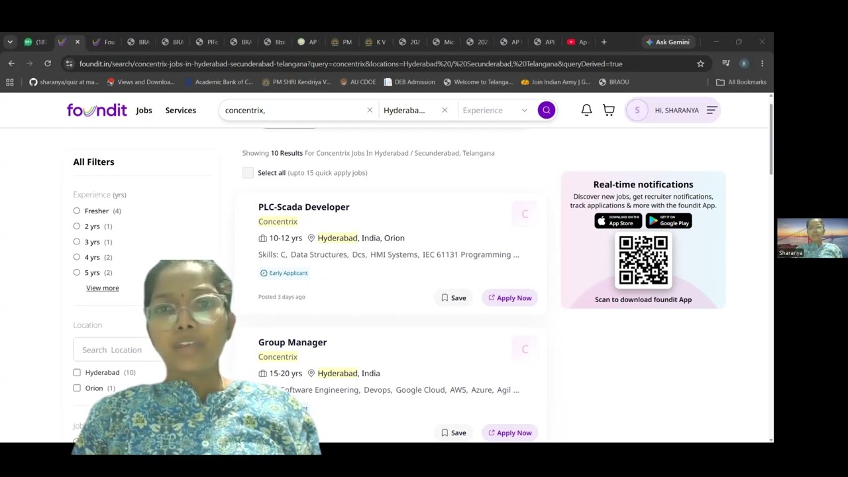
Task: Open the hamburger menu beside Hi, SHARANYA
Action: click(x=712, y=110)
